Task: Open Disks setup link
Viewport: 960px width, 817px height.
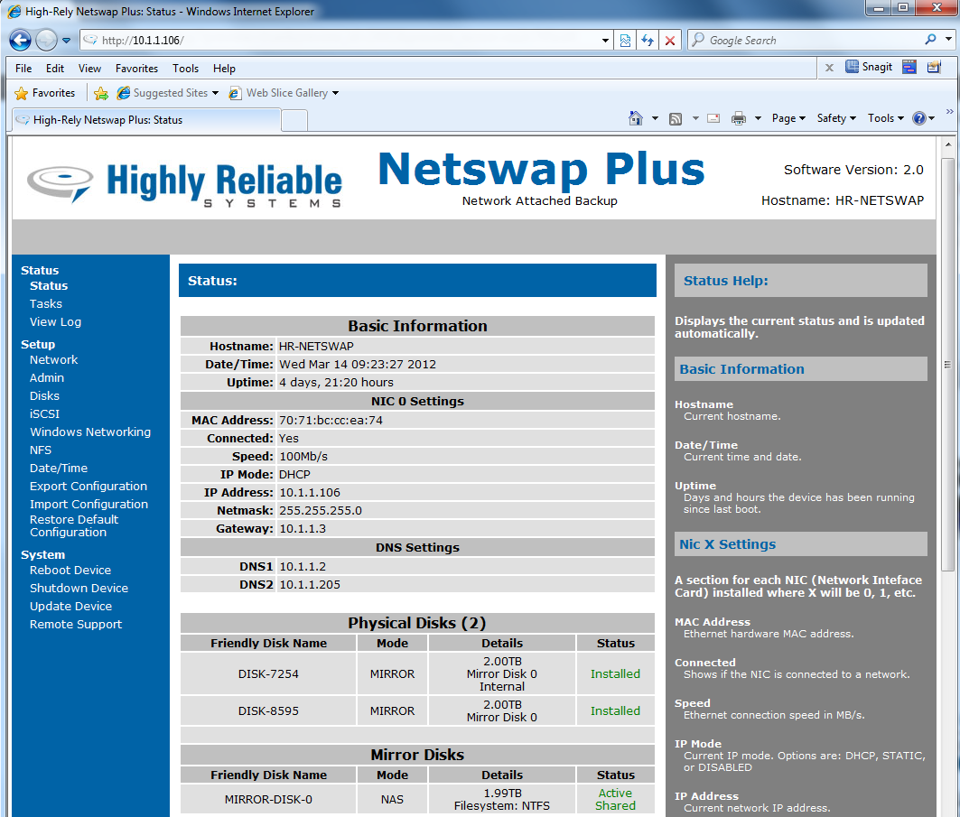Action: click(44, 396)
